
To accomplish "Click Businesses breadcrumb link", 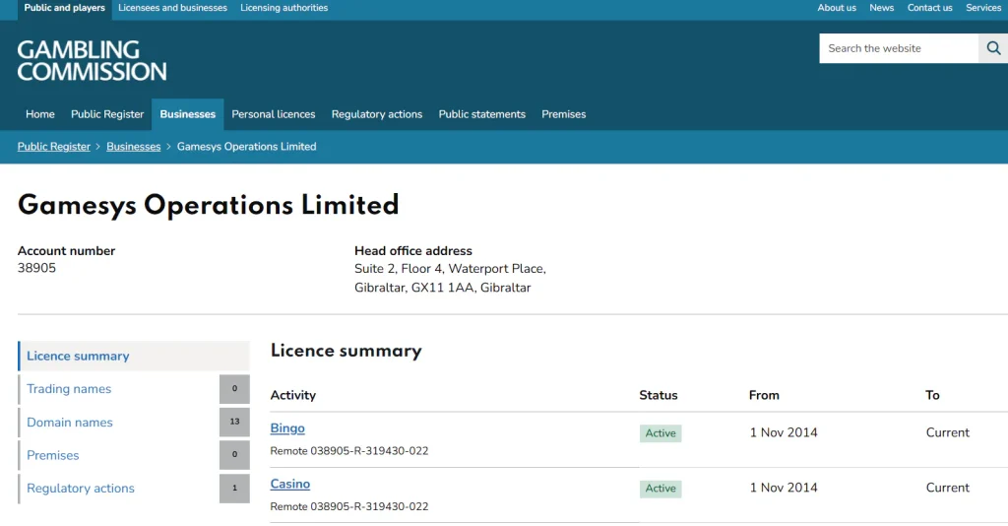I will click(x=134, y=147).
